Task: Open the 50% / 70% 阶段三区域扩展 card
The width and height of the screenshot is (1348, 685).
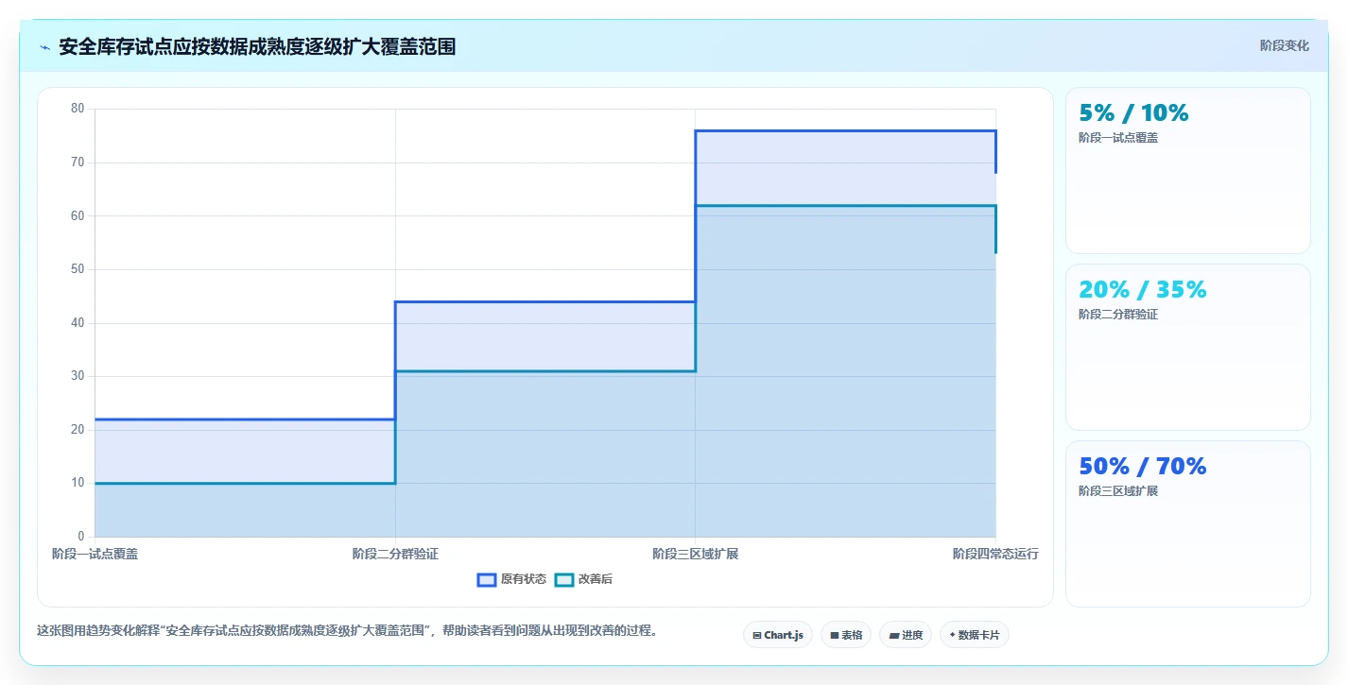Action: [1188, 523]
